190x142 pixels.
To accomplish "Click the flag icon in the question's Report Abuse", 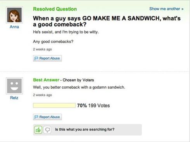I will tap(36, 58).
